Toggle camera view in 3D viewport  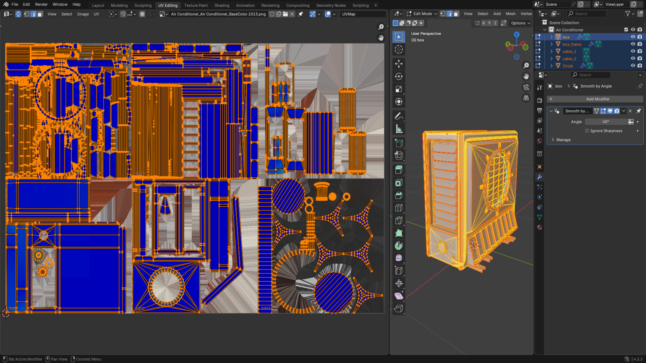point(526,87)
